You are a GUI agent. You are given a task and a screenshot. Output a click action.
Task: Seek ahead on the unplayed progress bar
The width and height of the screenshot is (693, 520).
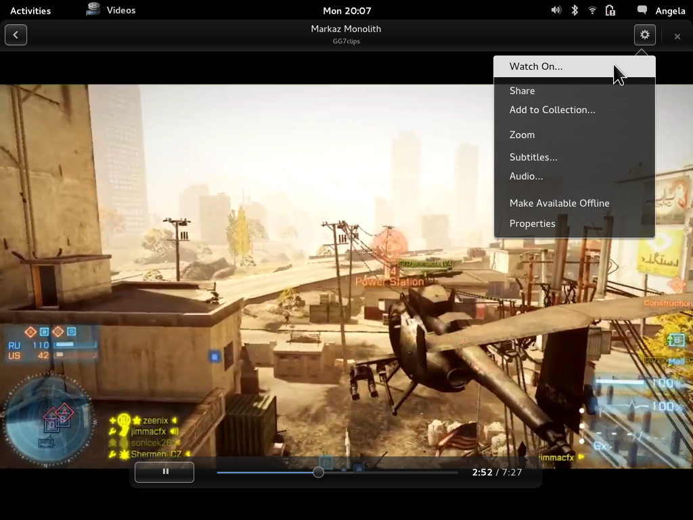pyautogui.click(x=391, y=472)
